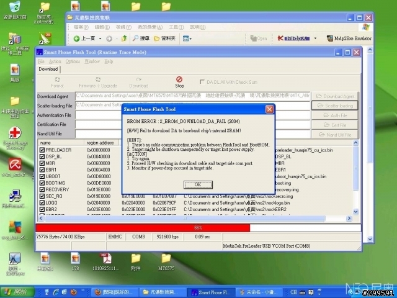Open the 1010925111 PDF desktop icon
Screen dimensions: 397x298
coord(105,259)
